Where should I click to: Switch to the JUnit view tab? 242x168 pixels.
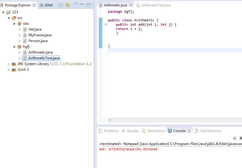(46, 5)
